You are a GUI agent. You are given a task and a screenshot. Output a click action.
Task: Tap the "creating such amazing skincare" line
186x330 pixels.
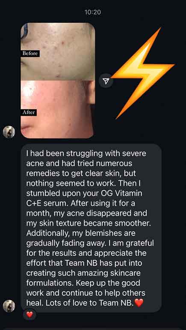point(83,273)
